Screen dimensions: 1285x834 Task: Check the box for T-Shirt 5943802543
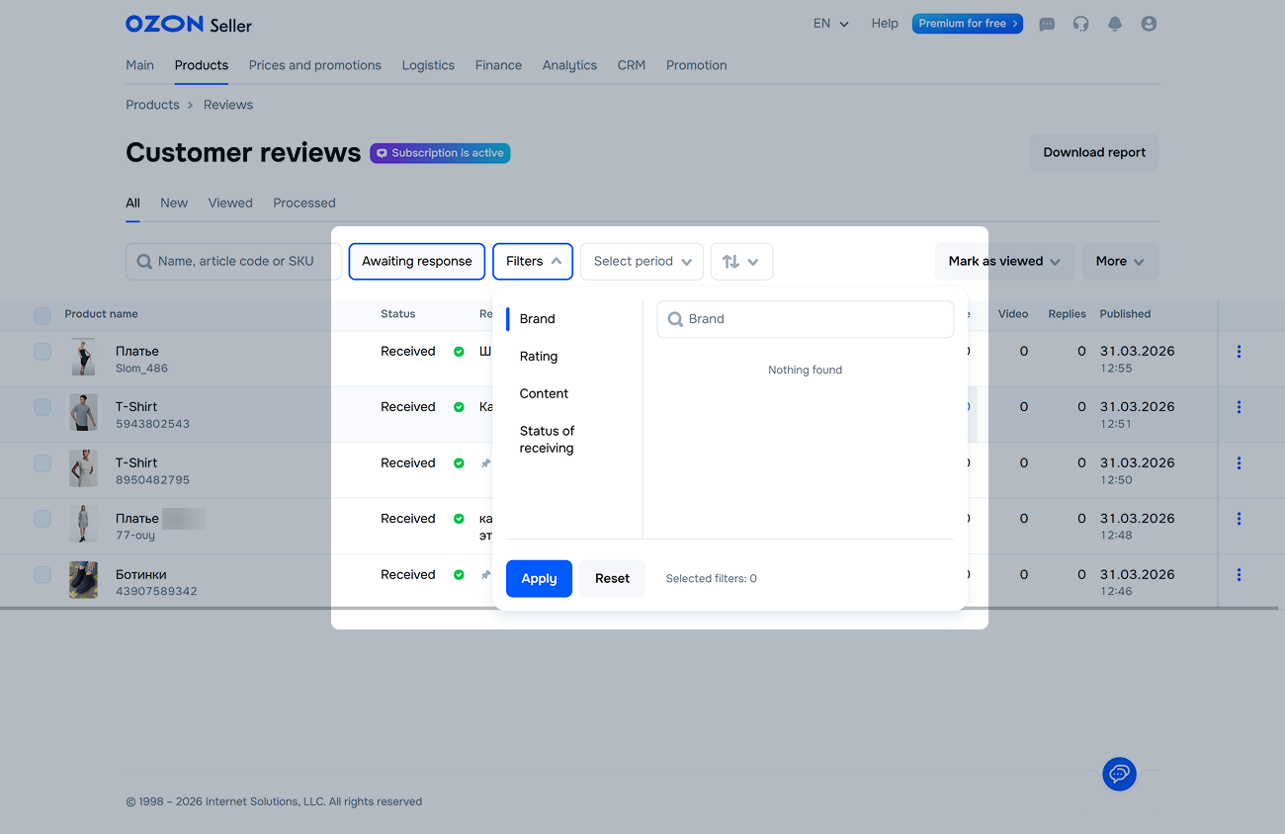tap(43, 407)
